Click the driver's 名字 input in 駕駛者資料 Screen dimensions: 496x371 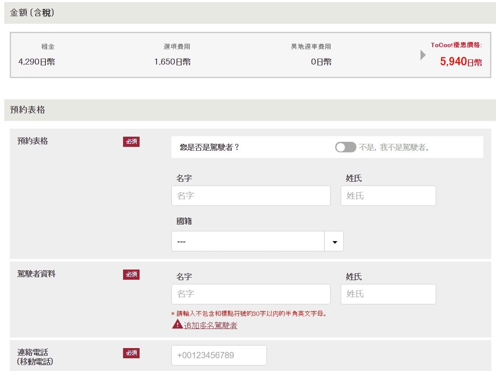tap(251, 294)
